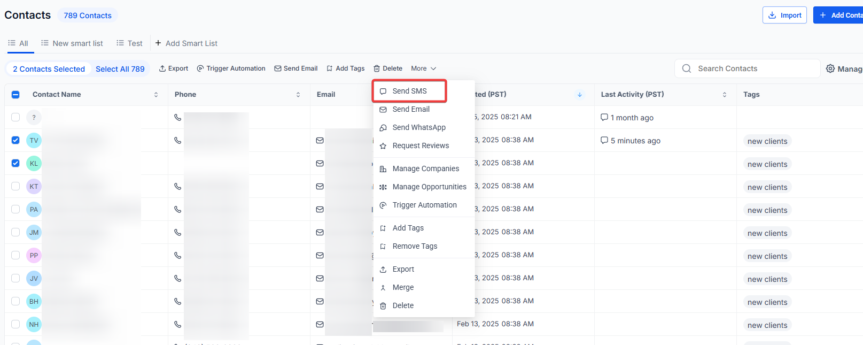This screenshot has height=345, width=863.
Task: Click the Import button
Action: click(x=784, y=15)
